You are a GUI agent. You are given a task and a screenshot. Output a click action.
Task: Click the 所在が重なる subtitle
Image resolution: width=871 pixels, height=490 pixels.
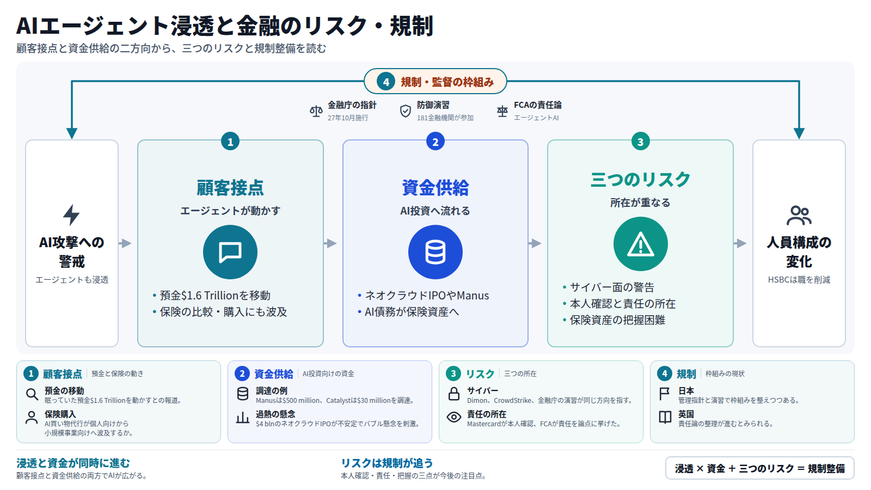pyautogui.click(x=641, y=203)
